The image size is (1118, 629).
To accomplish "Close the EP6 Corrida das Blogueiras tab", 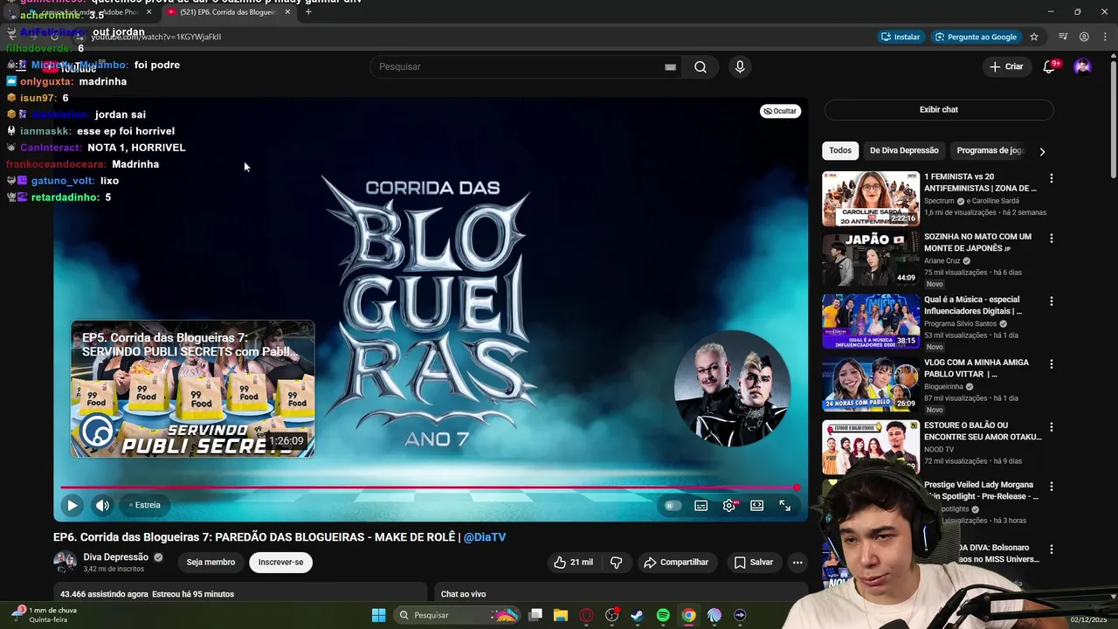I will [287, 12].
